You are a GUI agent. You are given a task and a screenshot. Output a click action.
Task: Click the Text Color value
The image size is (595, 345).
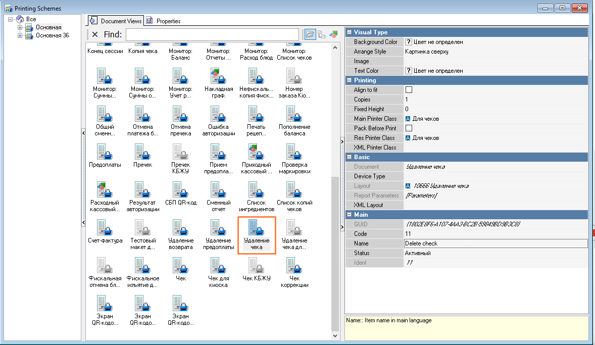(x=495, y=71)
